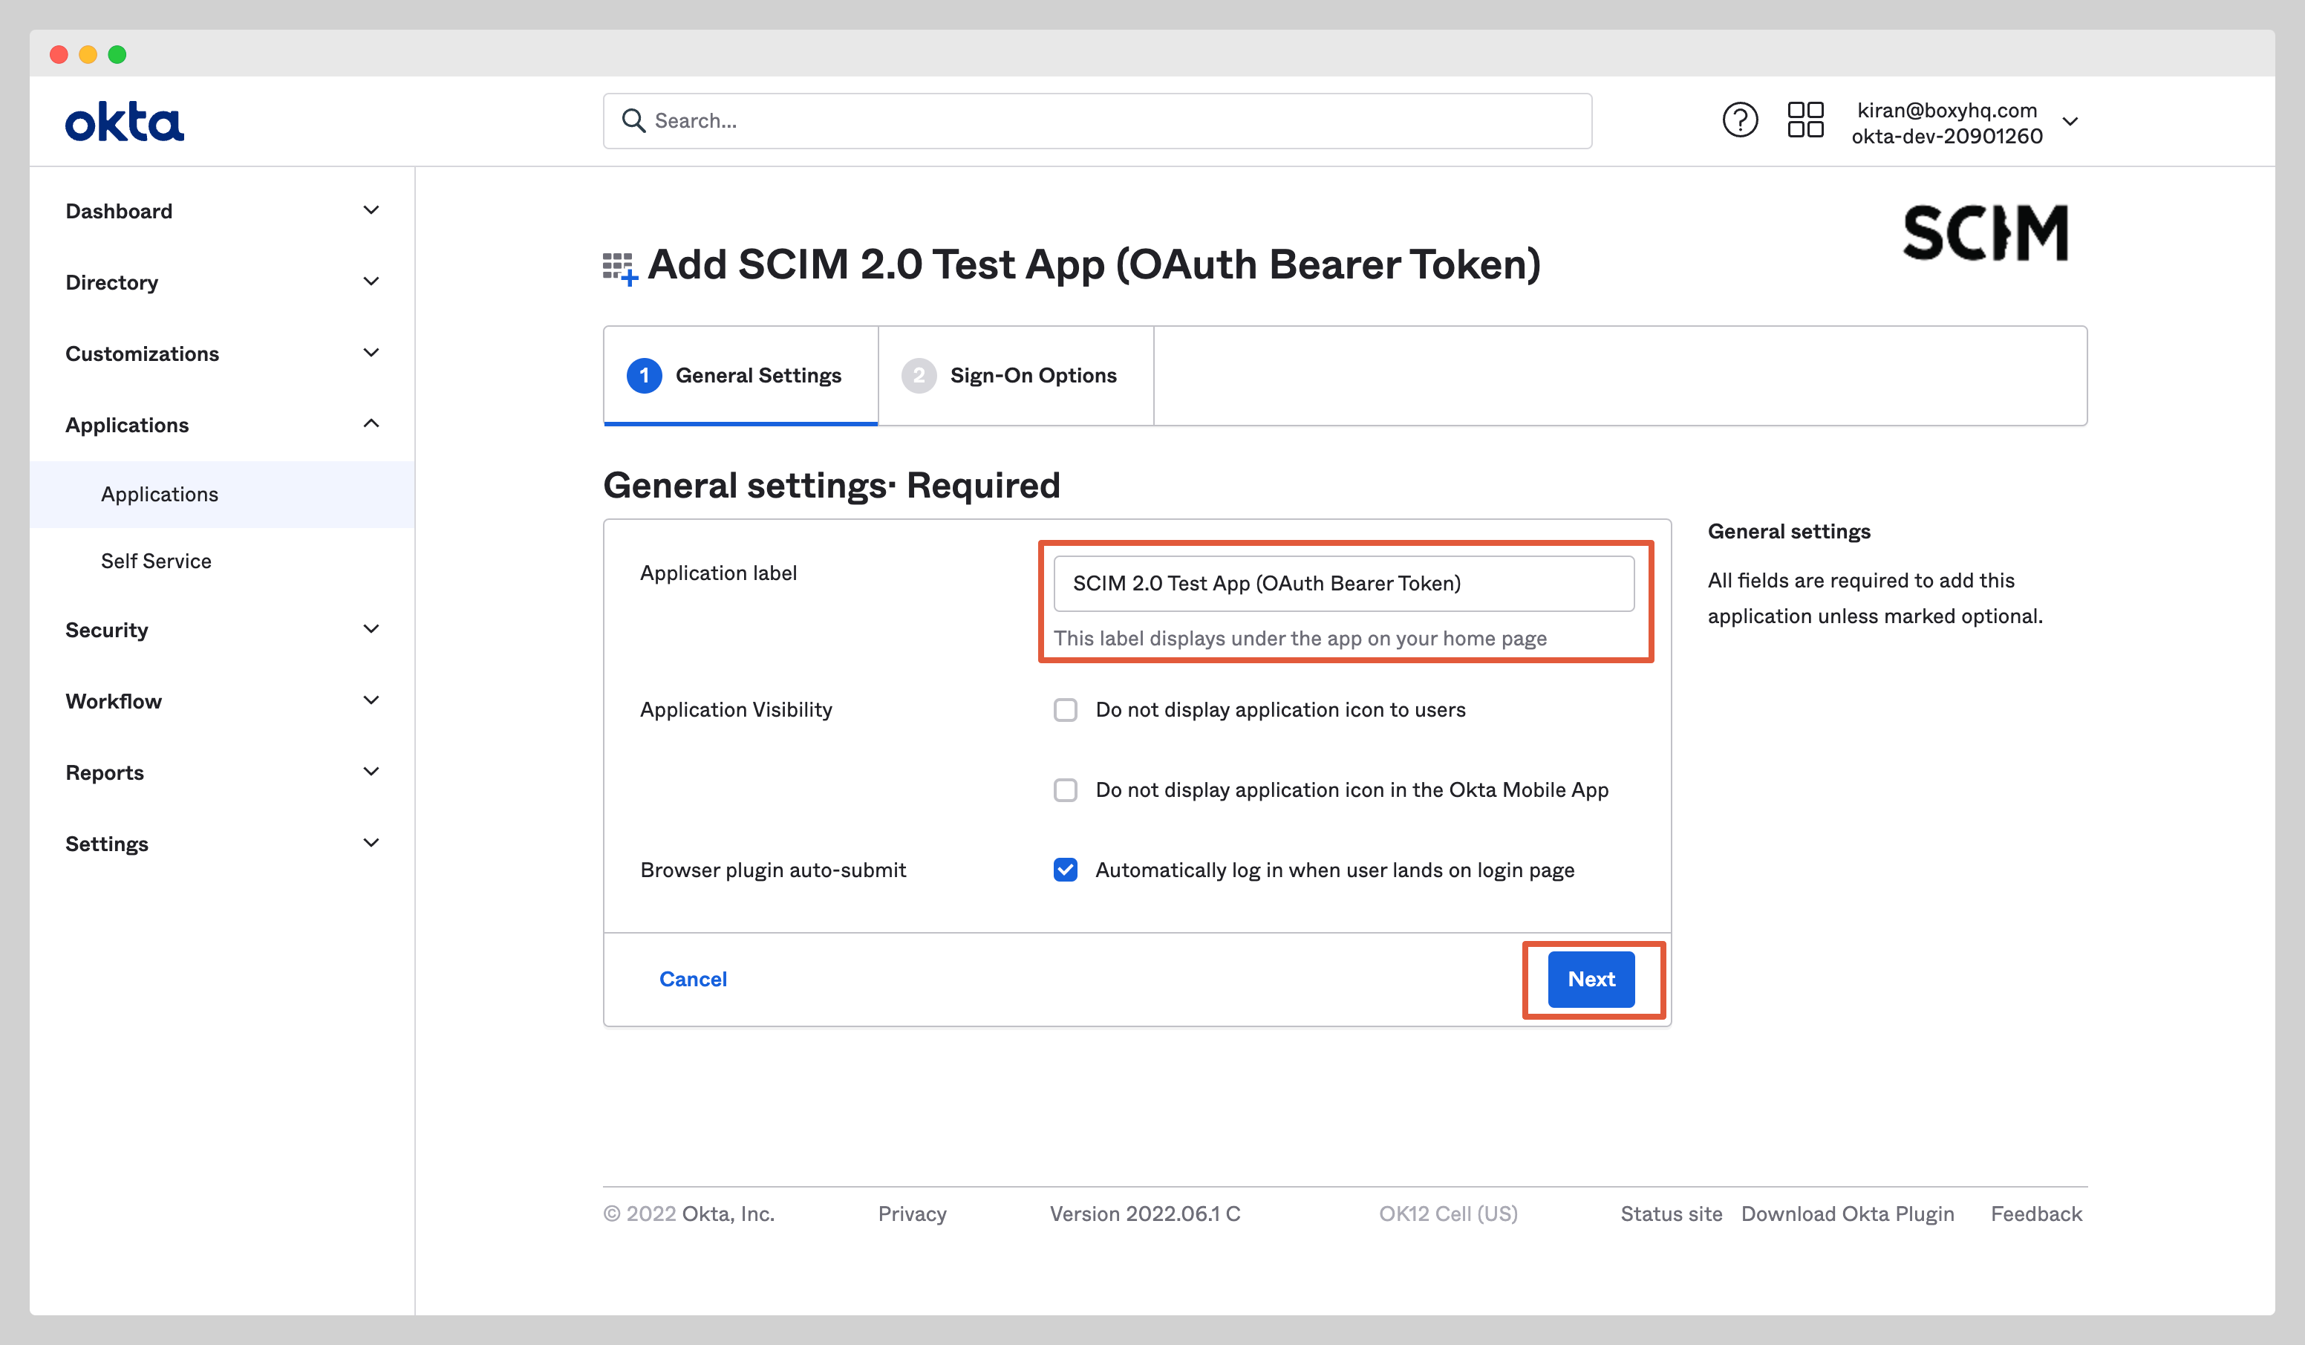Collapse the Applications sidebar section

[x=371, y=423]
